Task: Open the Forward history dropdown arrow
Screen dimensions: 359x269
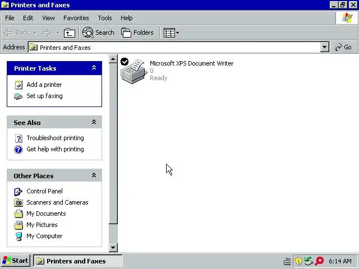Action: (x=58, y=33)
